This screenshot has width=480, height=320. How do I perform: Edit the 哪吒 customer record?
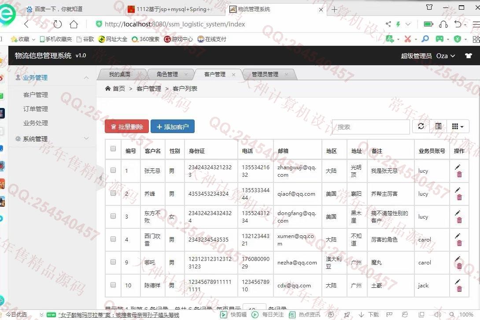click(458, 259)
